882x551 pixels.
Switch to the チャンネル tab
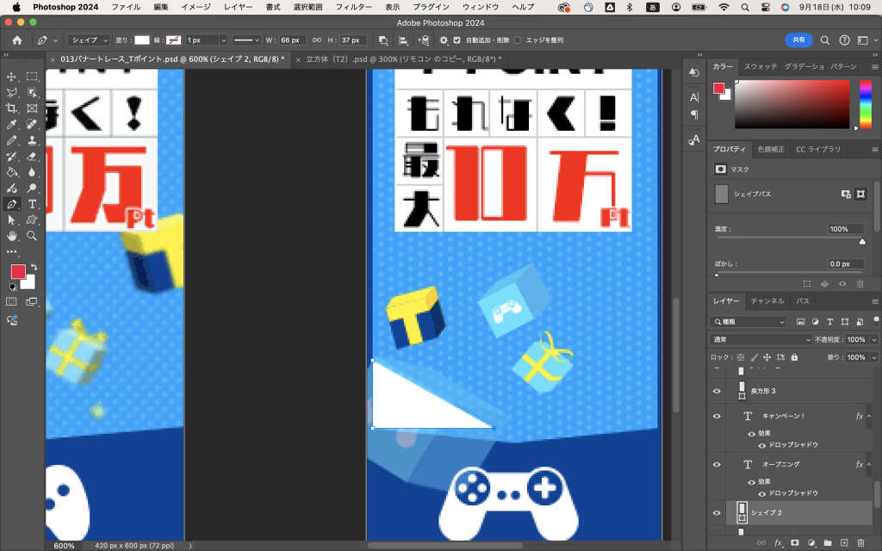(x=767, y=301)
